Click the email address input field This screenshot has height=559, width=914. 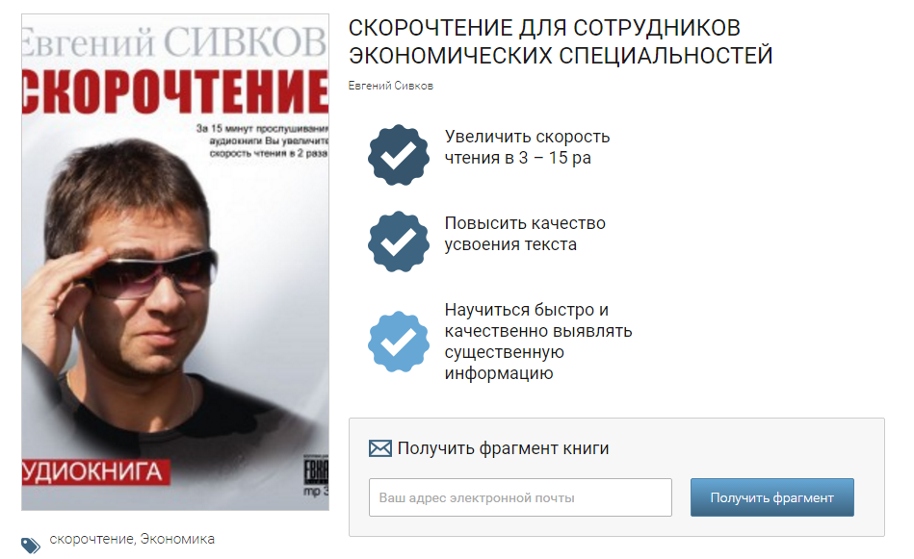click(520, 497)
